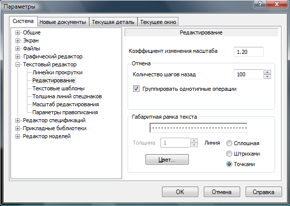Image resolution: width=290 pixels, height=206 pixels.
Task: Expand the Общие tree node
Action: 17,33
